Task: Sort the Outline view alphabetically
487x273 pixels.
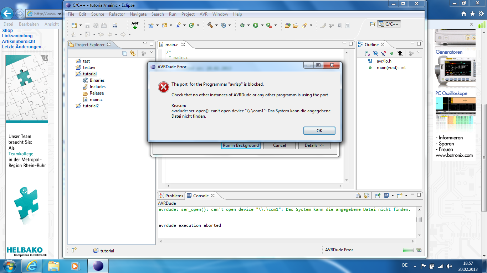Action: (366, 53)
